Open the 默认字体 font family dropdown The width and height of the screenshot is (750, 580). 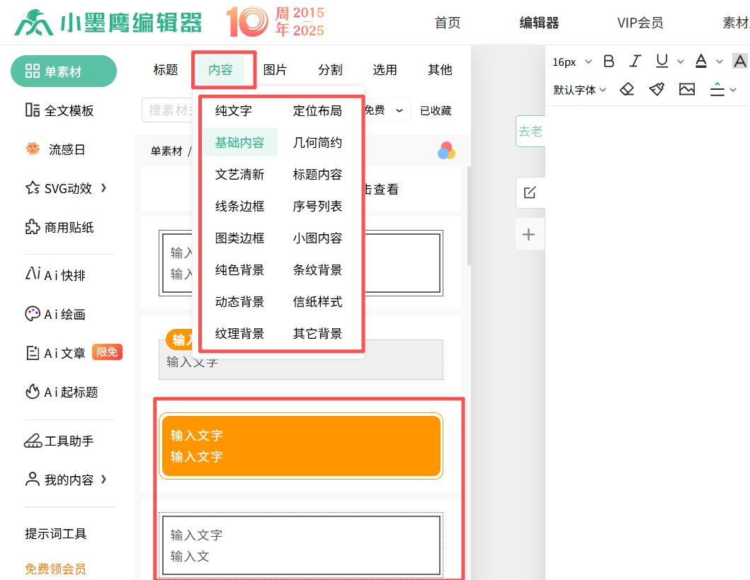click(x=579, y=90)
